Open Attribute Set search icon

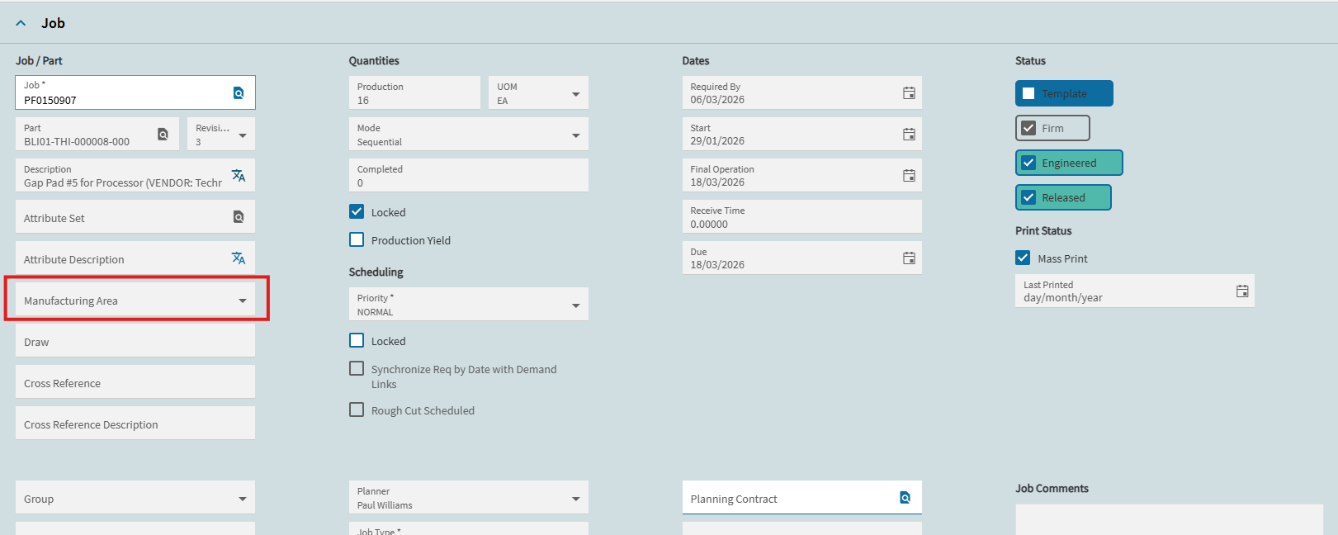[239, 217]
